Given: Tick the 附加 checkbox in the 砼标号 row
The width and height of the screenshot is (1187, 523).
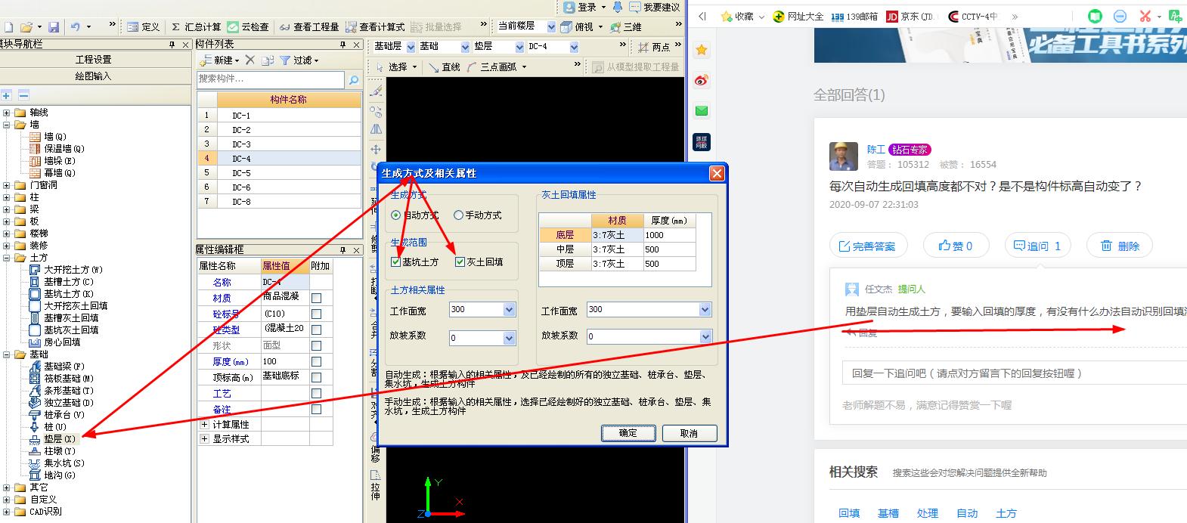Looking at the screenshot, I should tap(316, 314).
